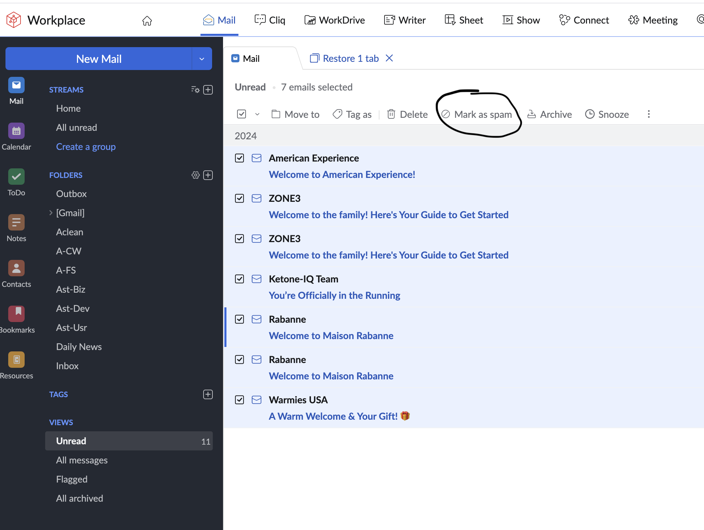Switch to the Cliq tab
This screenshot has height=530, width=704.
pyautogui.click(x=270, y=20)
